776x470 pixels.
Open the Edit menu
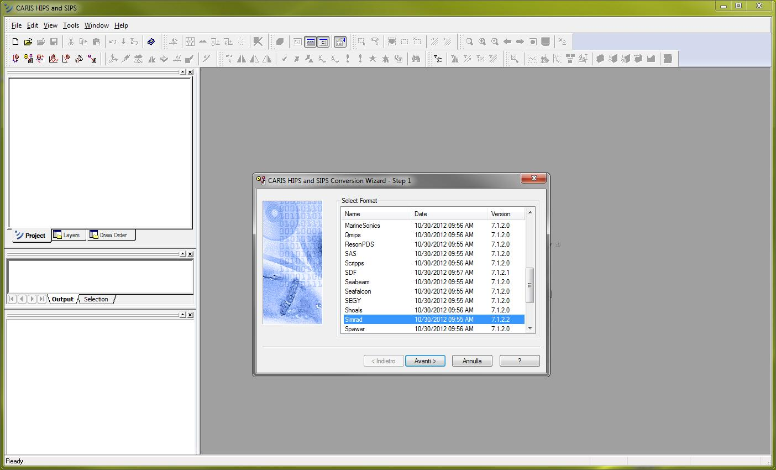(33, 25)
